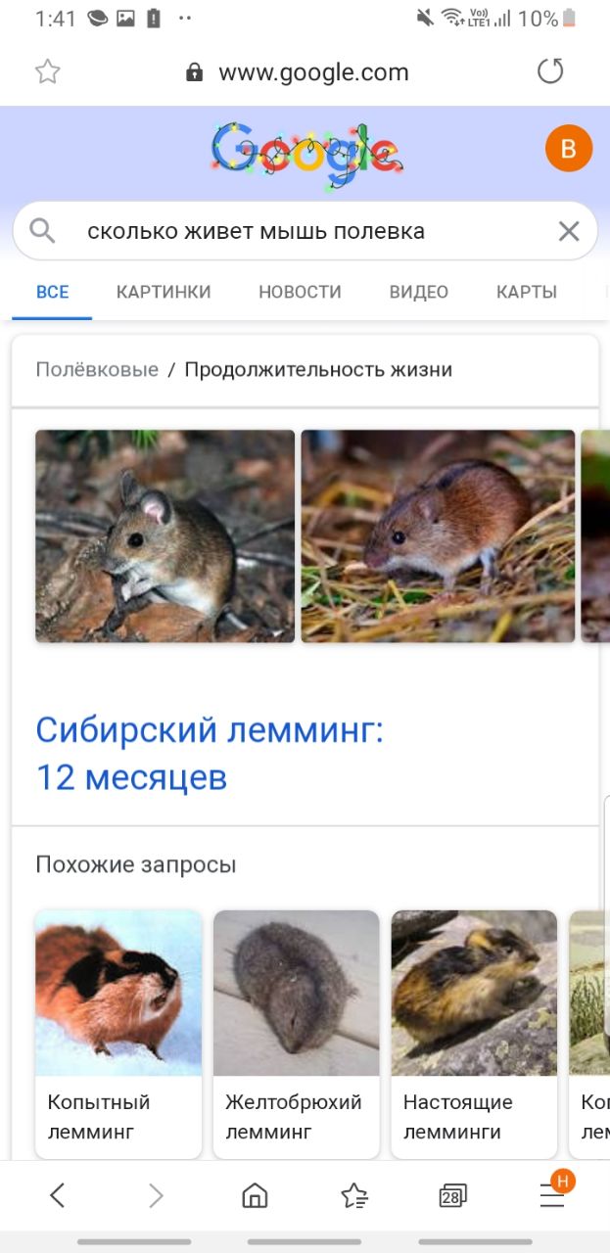Switch to the Новости tab
This screenshot has width=610, height=1253.
click(300, 292)
